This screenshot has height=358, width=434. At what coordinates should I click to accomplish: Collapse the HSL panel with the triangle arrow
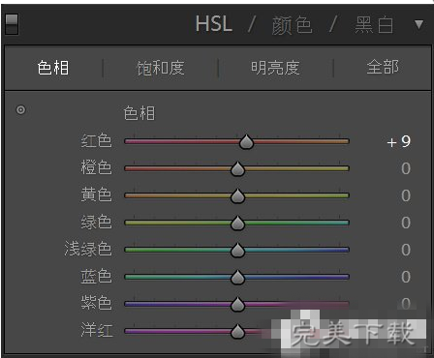coord(418,24)
